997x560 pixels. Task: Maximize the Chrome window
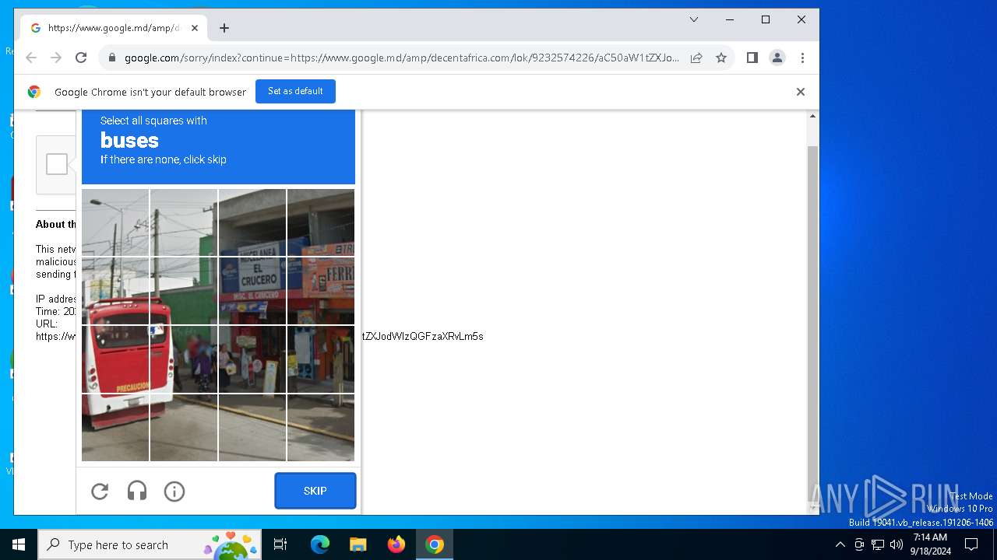pos(766,19)
